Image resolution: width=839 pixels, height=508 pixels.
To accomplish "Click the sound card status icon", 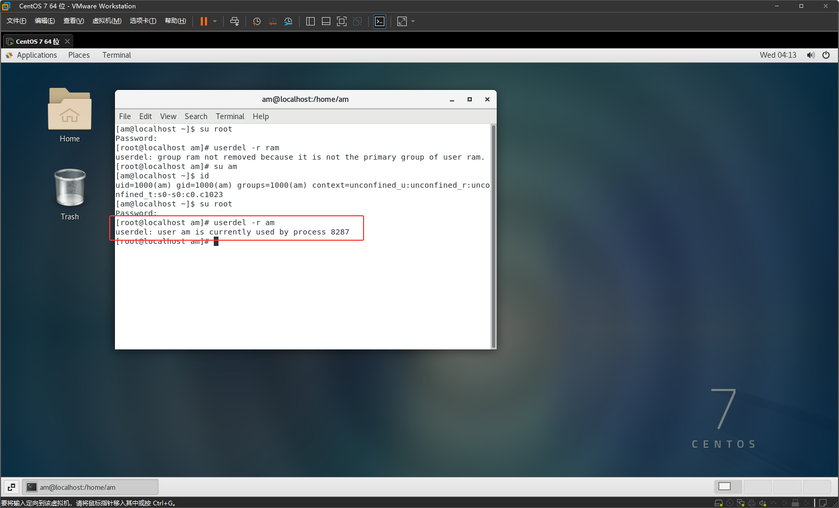I will pyautogui.click(x=763, y=503).
